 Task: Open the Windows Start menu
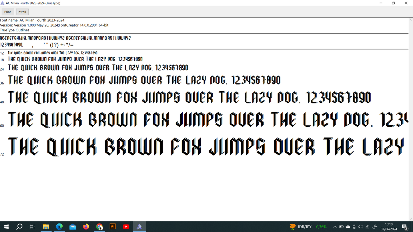[x=6, y=227]
